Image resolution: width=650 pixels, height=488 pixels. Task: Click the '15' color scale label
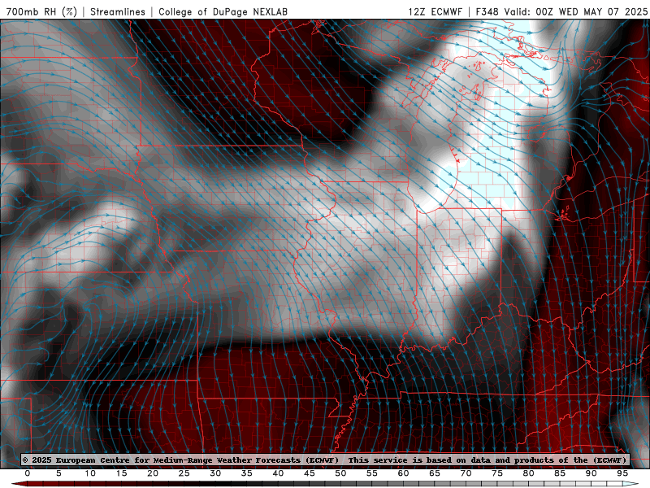pos(121,473)
